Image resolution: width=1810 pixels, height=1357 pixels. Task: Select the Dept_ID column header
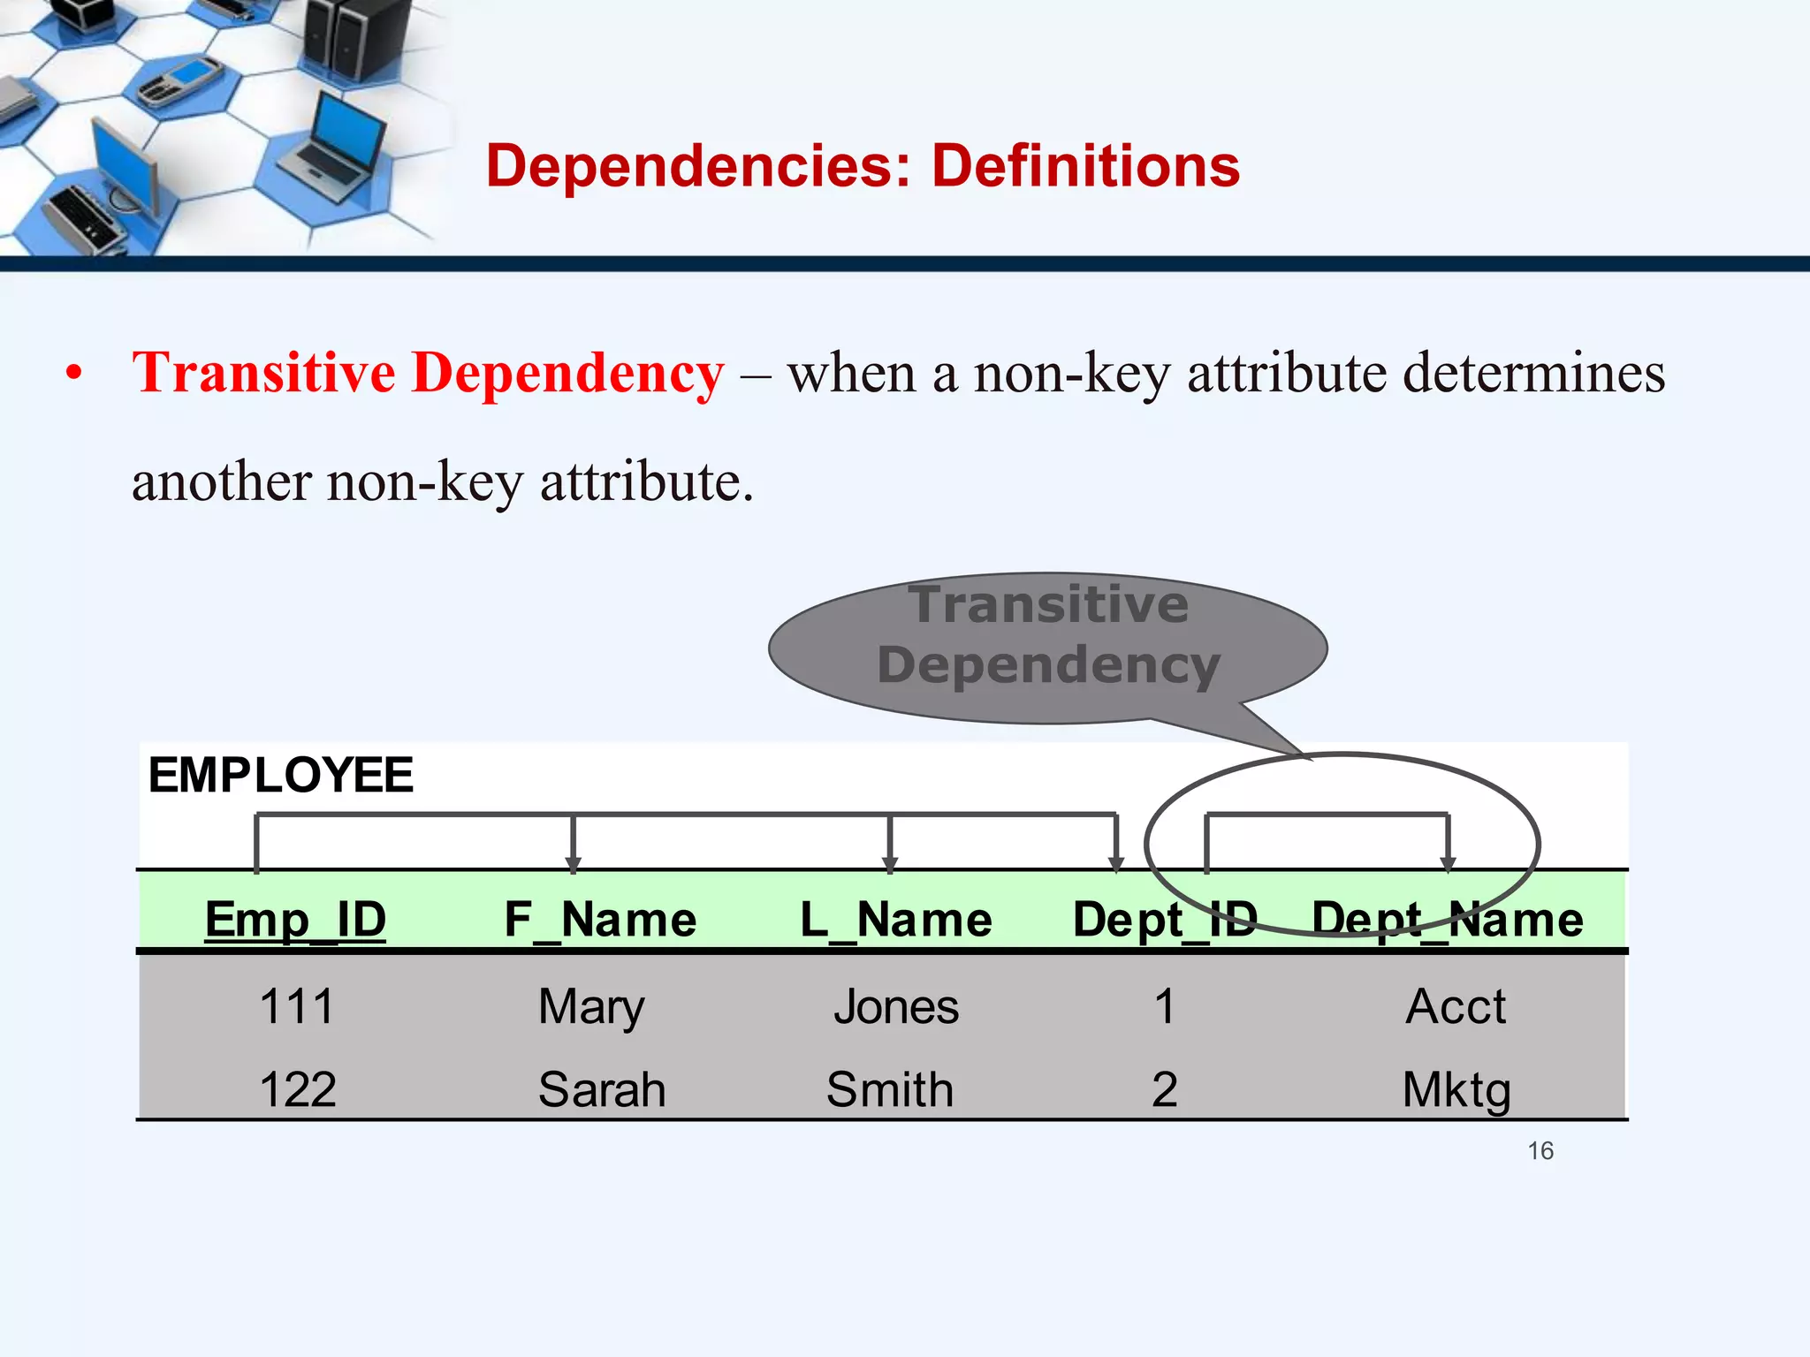(1165, 919)
